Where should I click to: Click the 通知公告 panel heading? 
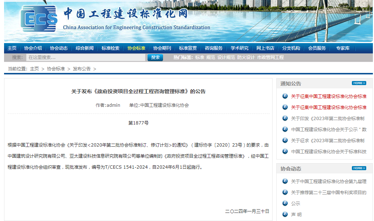tap(291, 84)
